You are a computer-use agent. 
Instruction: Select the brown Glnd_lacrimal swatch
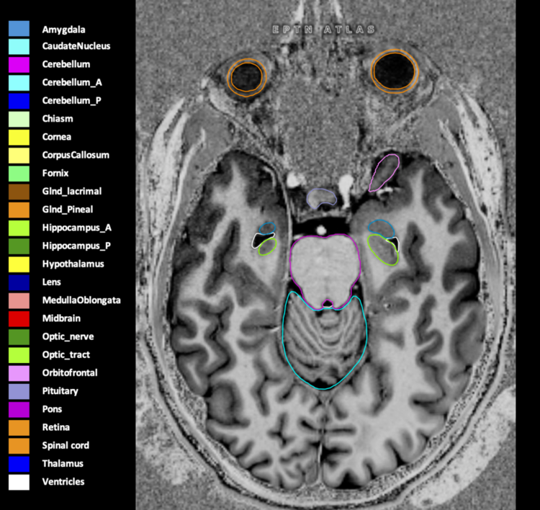19,192
